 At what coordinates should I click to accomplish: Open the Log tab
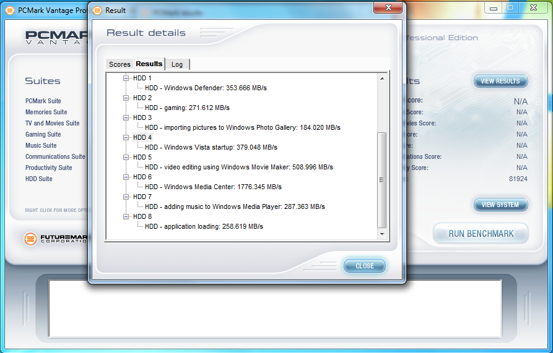pyautogui.click(x=177, y=64)
